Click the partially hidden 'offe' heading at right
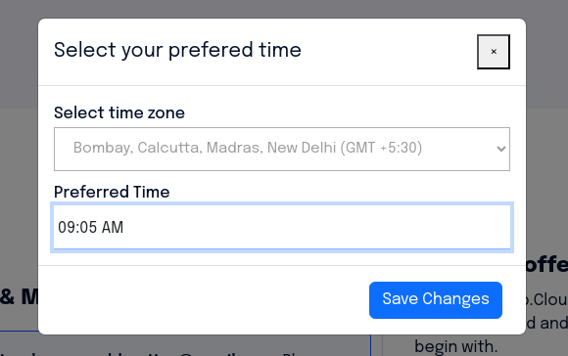 pos(547,264)
